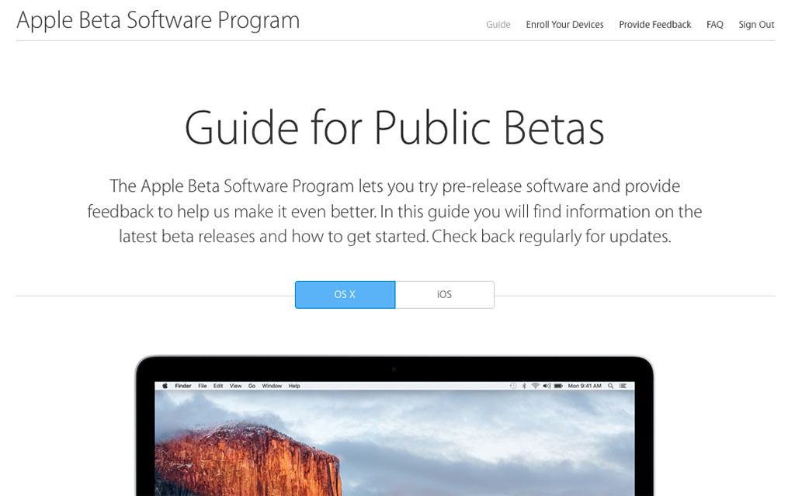The image size is (795, 496).
Task: Open the Guide navigation link
Action: point(498,24)
